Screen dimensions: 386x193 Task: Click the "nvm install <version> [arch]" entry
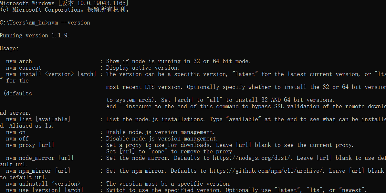point(51,74)
